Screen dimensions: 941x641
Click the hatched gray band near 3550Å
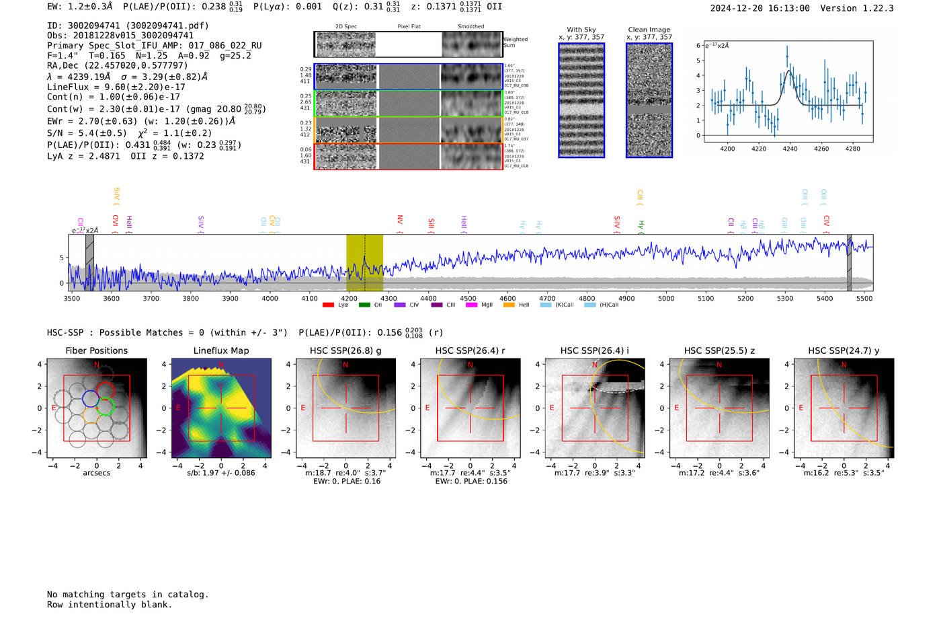click(89, 262)
